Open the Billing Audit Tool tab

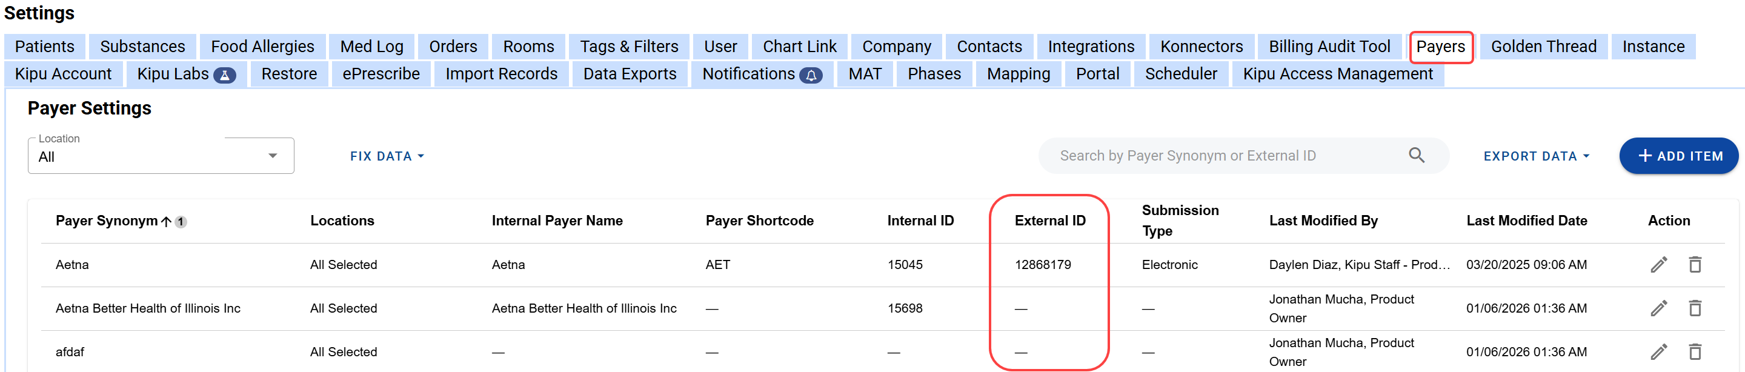click(x=1329, y=47)
